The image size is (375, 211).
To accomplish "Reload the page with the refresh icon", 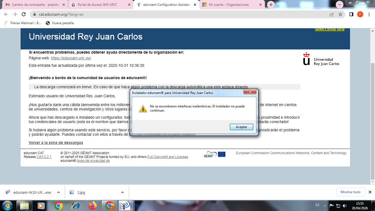I will point(24,14).
